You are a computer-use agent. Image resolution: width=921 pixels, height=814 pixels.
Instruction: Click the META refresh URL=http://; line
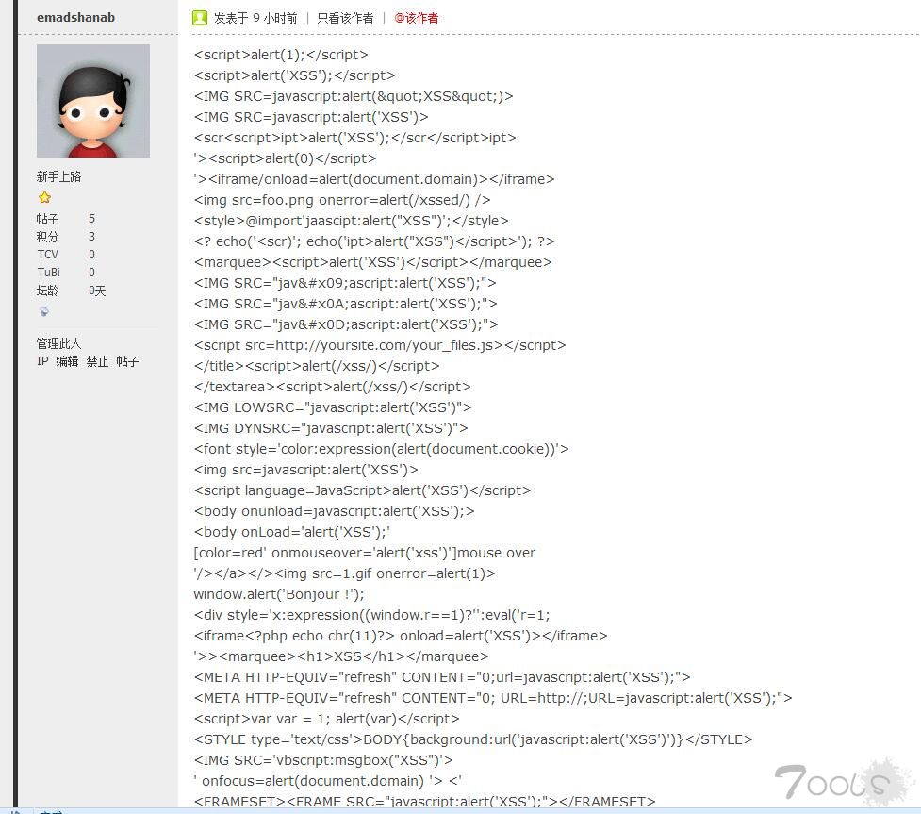(x=493, y=698)
